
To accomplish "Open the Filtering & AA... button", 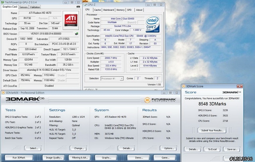I will (x=80, y=158).
